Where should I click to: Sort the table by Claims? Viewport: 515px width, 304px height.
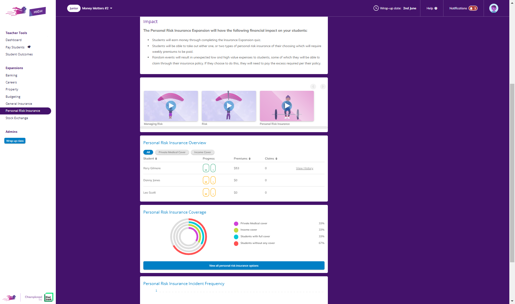pos(271,159)
